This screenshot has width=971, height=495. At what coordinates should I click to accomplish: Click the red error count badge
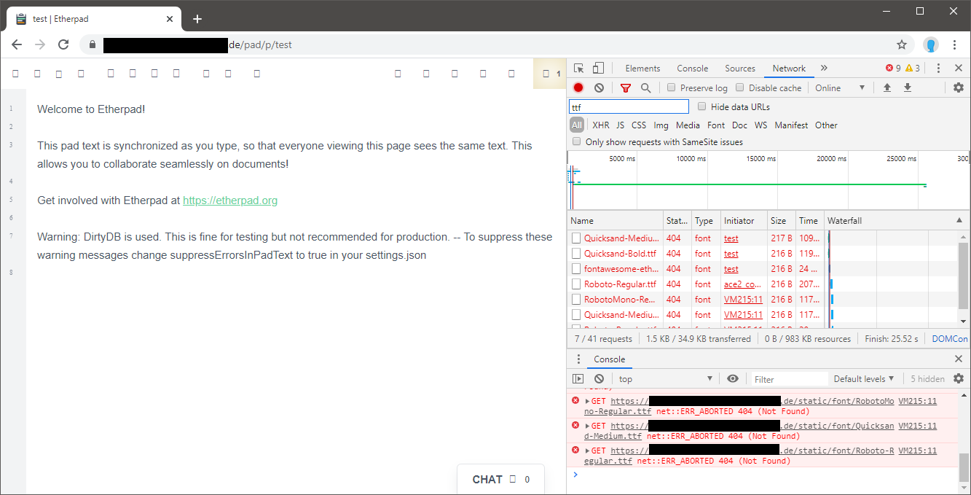[x=893, y=68]
